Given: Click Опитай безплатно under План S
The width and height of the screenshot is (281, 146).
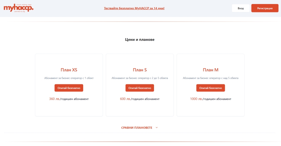Looking at the screenshot, I should click(x=140, y=88).
